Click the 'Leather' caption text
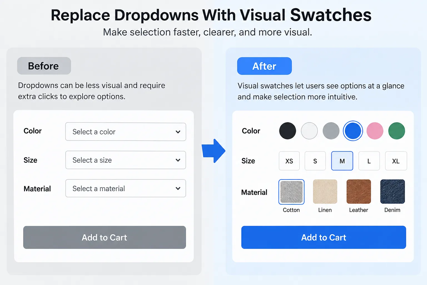Viewport: 427px width, 285px height. [359, 210]
